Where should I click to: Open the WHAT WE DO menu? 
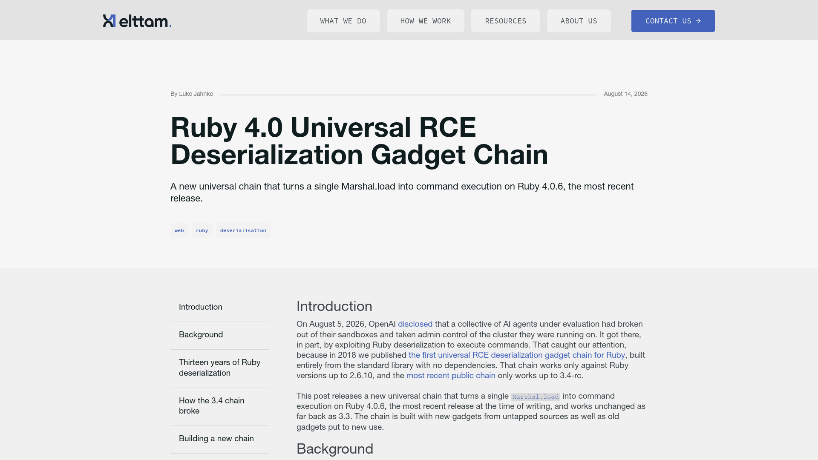click(343, 21)
